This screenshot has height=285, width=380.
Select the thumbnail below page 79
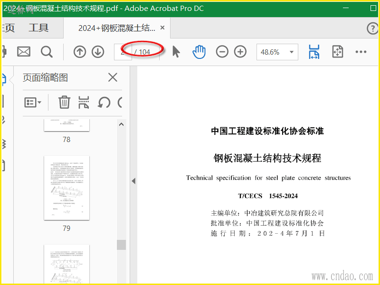click(x=66, y=264)
